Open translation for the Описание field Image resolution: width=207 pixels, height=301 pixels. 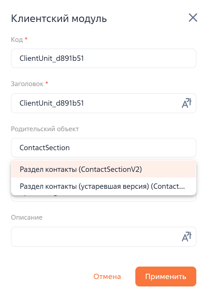186,237
